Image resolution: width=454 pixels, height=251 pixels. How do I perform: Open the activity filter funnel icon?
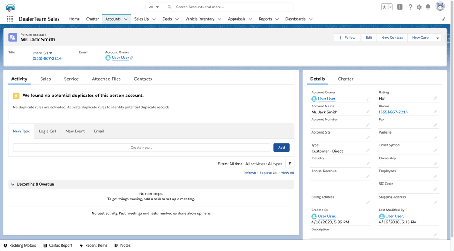tap(290, 164)
